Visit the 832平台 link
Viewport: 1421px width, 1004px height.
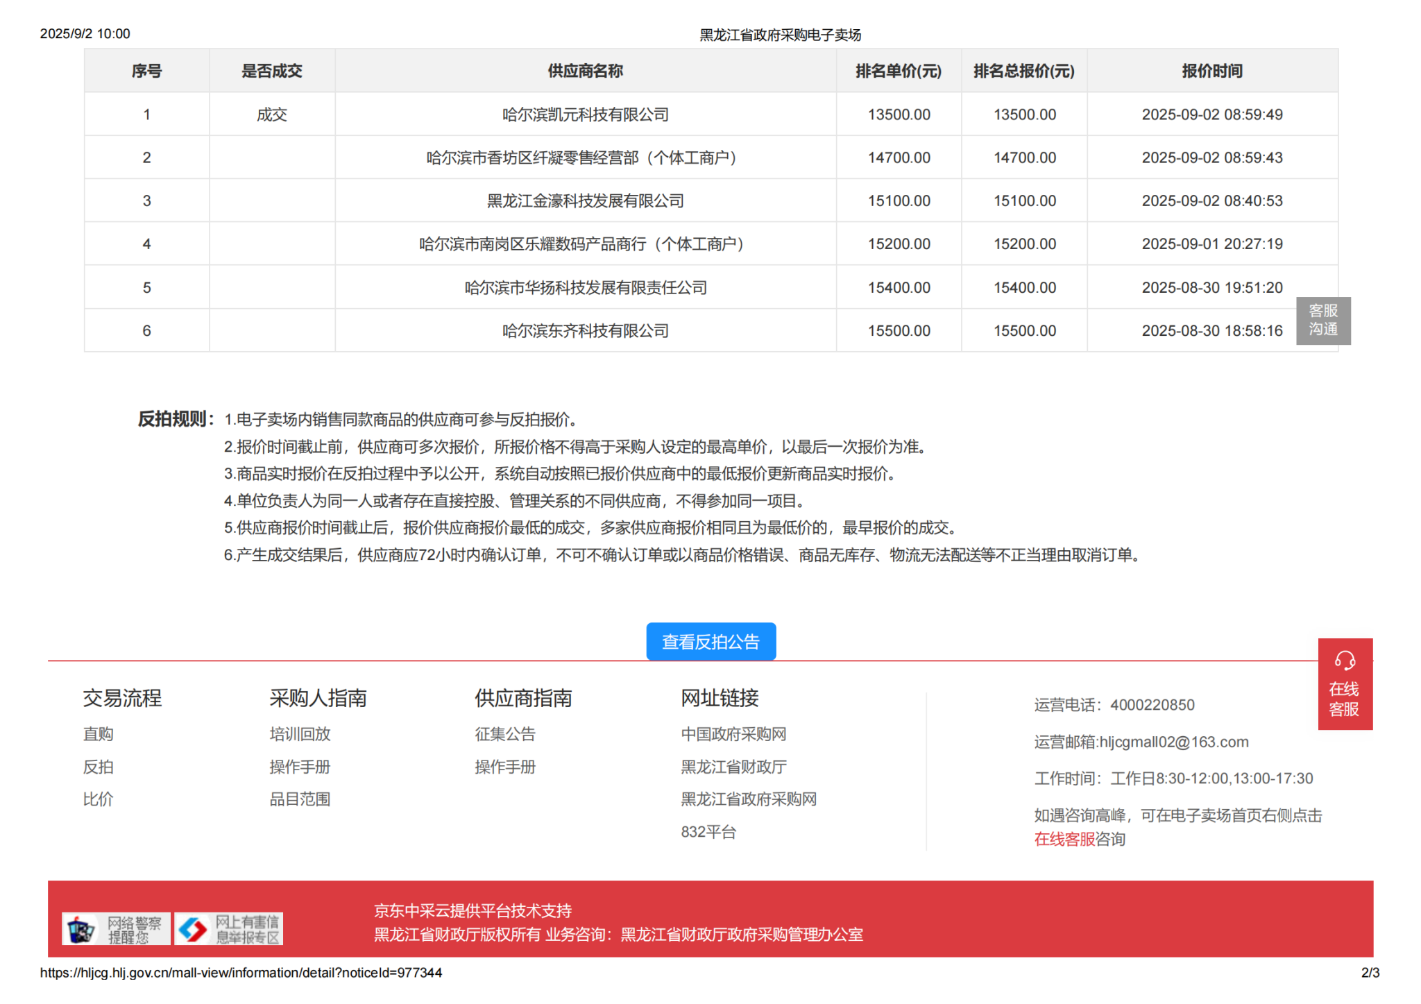tap(708, 832)
